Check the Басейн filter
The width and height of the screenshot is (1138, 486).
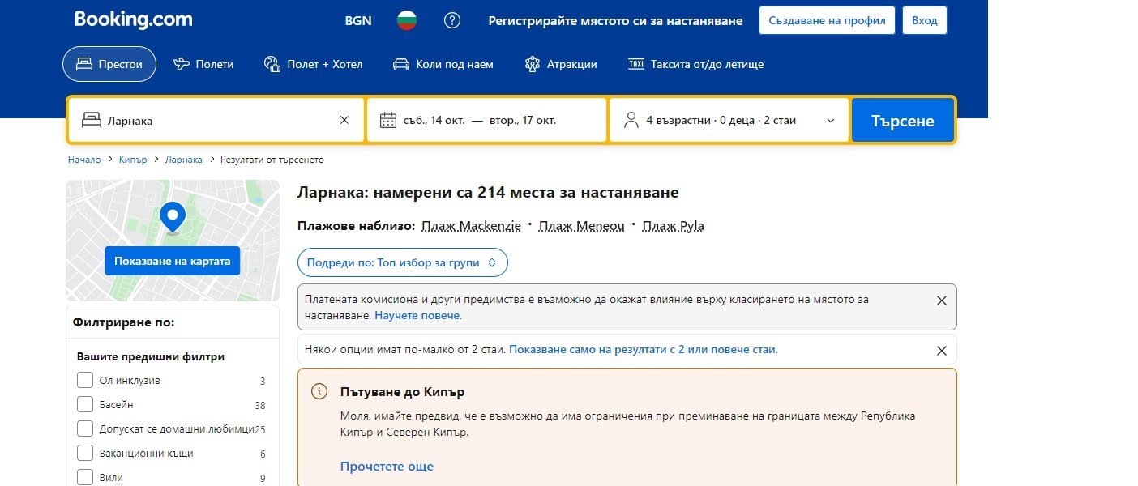point(85,405)
